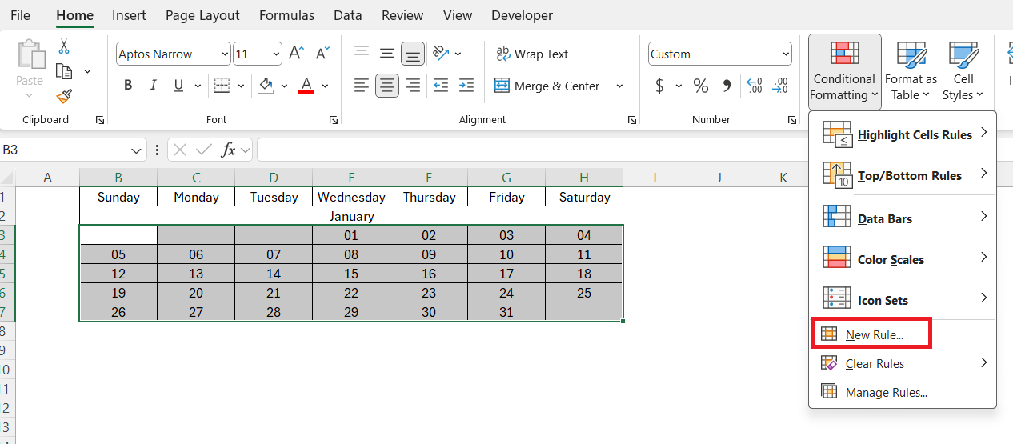This screenshot has height=444, width=1013.
Task: Increase font size button
Action: click(296, 54)
